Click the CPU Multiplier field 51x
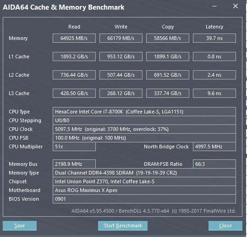Image resolution: width=247 pixels, height=237 pixels. coord(74,147)
